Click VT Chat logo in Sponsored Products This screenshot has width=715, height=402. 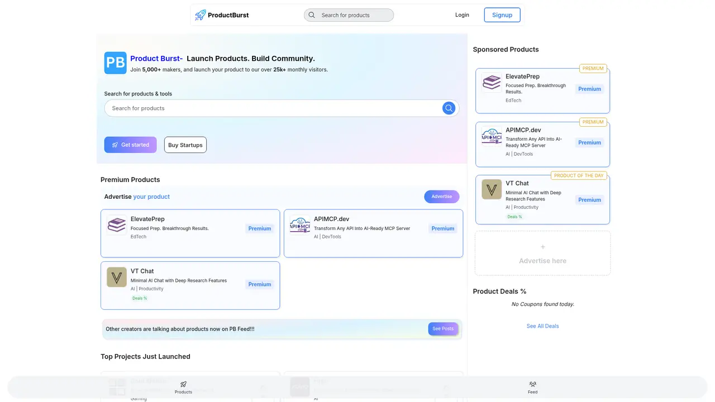click(x=492, y=189)
